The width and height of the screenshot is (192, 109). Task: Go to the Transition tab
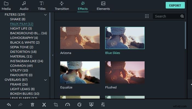point(62,6)
